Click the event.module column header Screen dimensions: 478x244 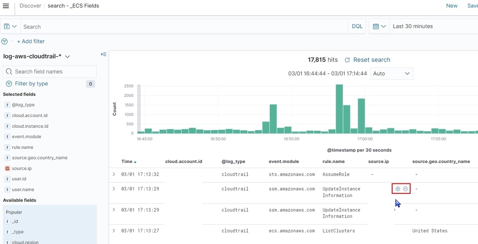tap(284, 162)
